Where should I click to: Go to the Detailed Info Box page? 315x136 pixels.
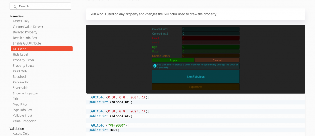(25, 38)
